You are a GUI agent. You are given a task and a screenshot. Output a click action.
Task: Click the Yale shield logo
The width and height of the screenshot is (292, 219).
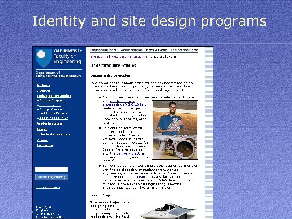43,58
